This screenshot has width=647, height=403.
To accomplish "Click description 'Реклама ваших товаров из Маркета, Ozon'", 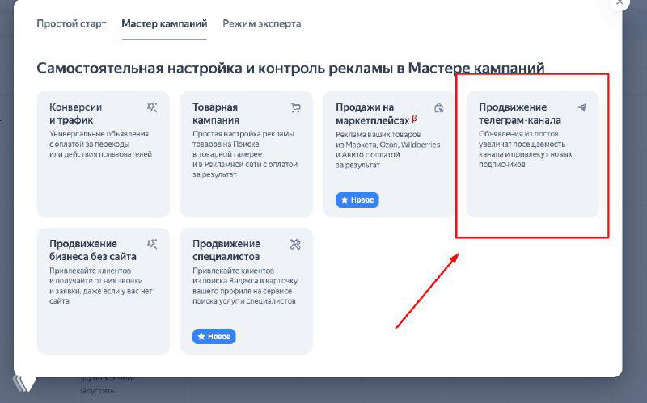I will pyautogui.click(x=388, y=149).
